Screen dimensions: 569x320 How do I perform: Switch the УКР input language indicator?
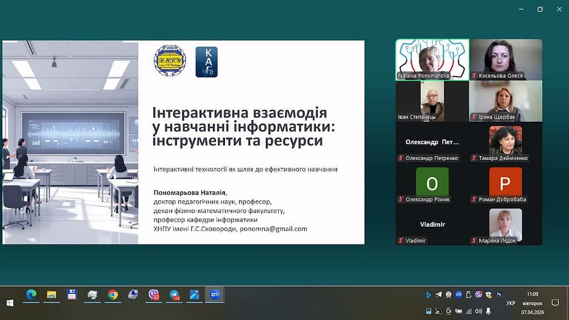pos(510,303)
